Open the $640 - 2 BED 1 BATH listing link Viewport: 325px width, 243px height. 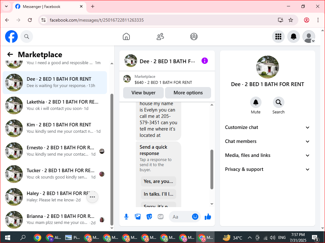click(x=163, y=82)
